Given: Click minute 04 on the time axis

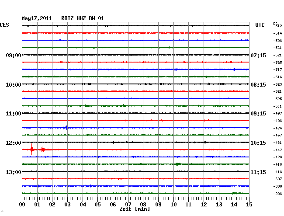Looking at the screenshot, I should coord(83,204).
